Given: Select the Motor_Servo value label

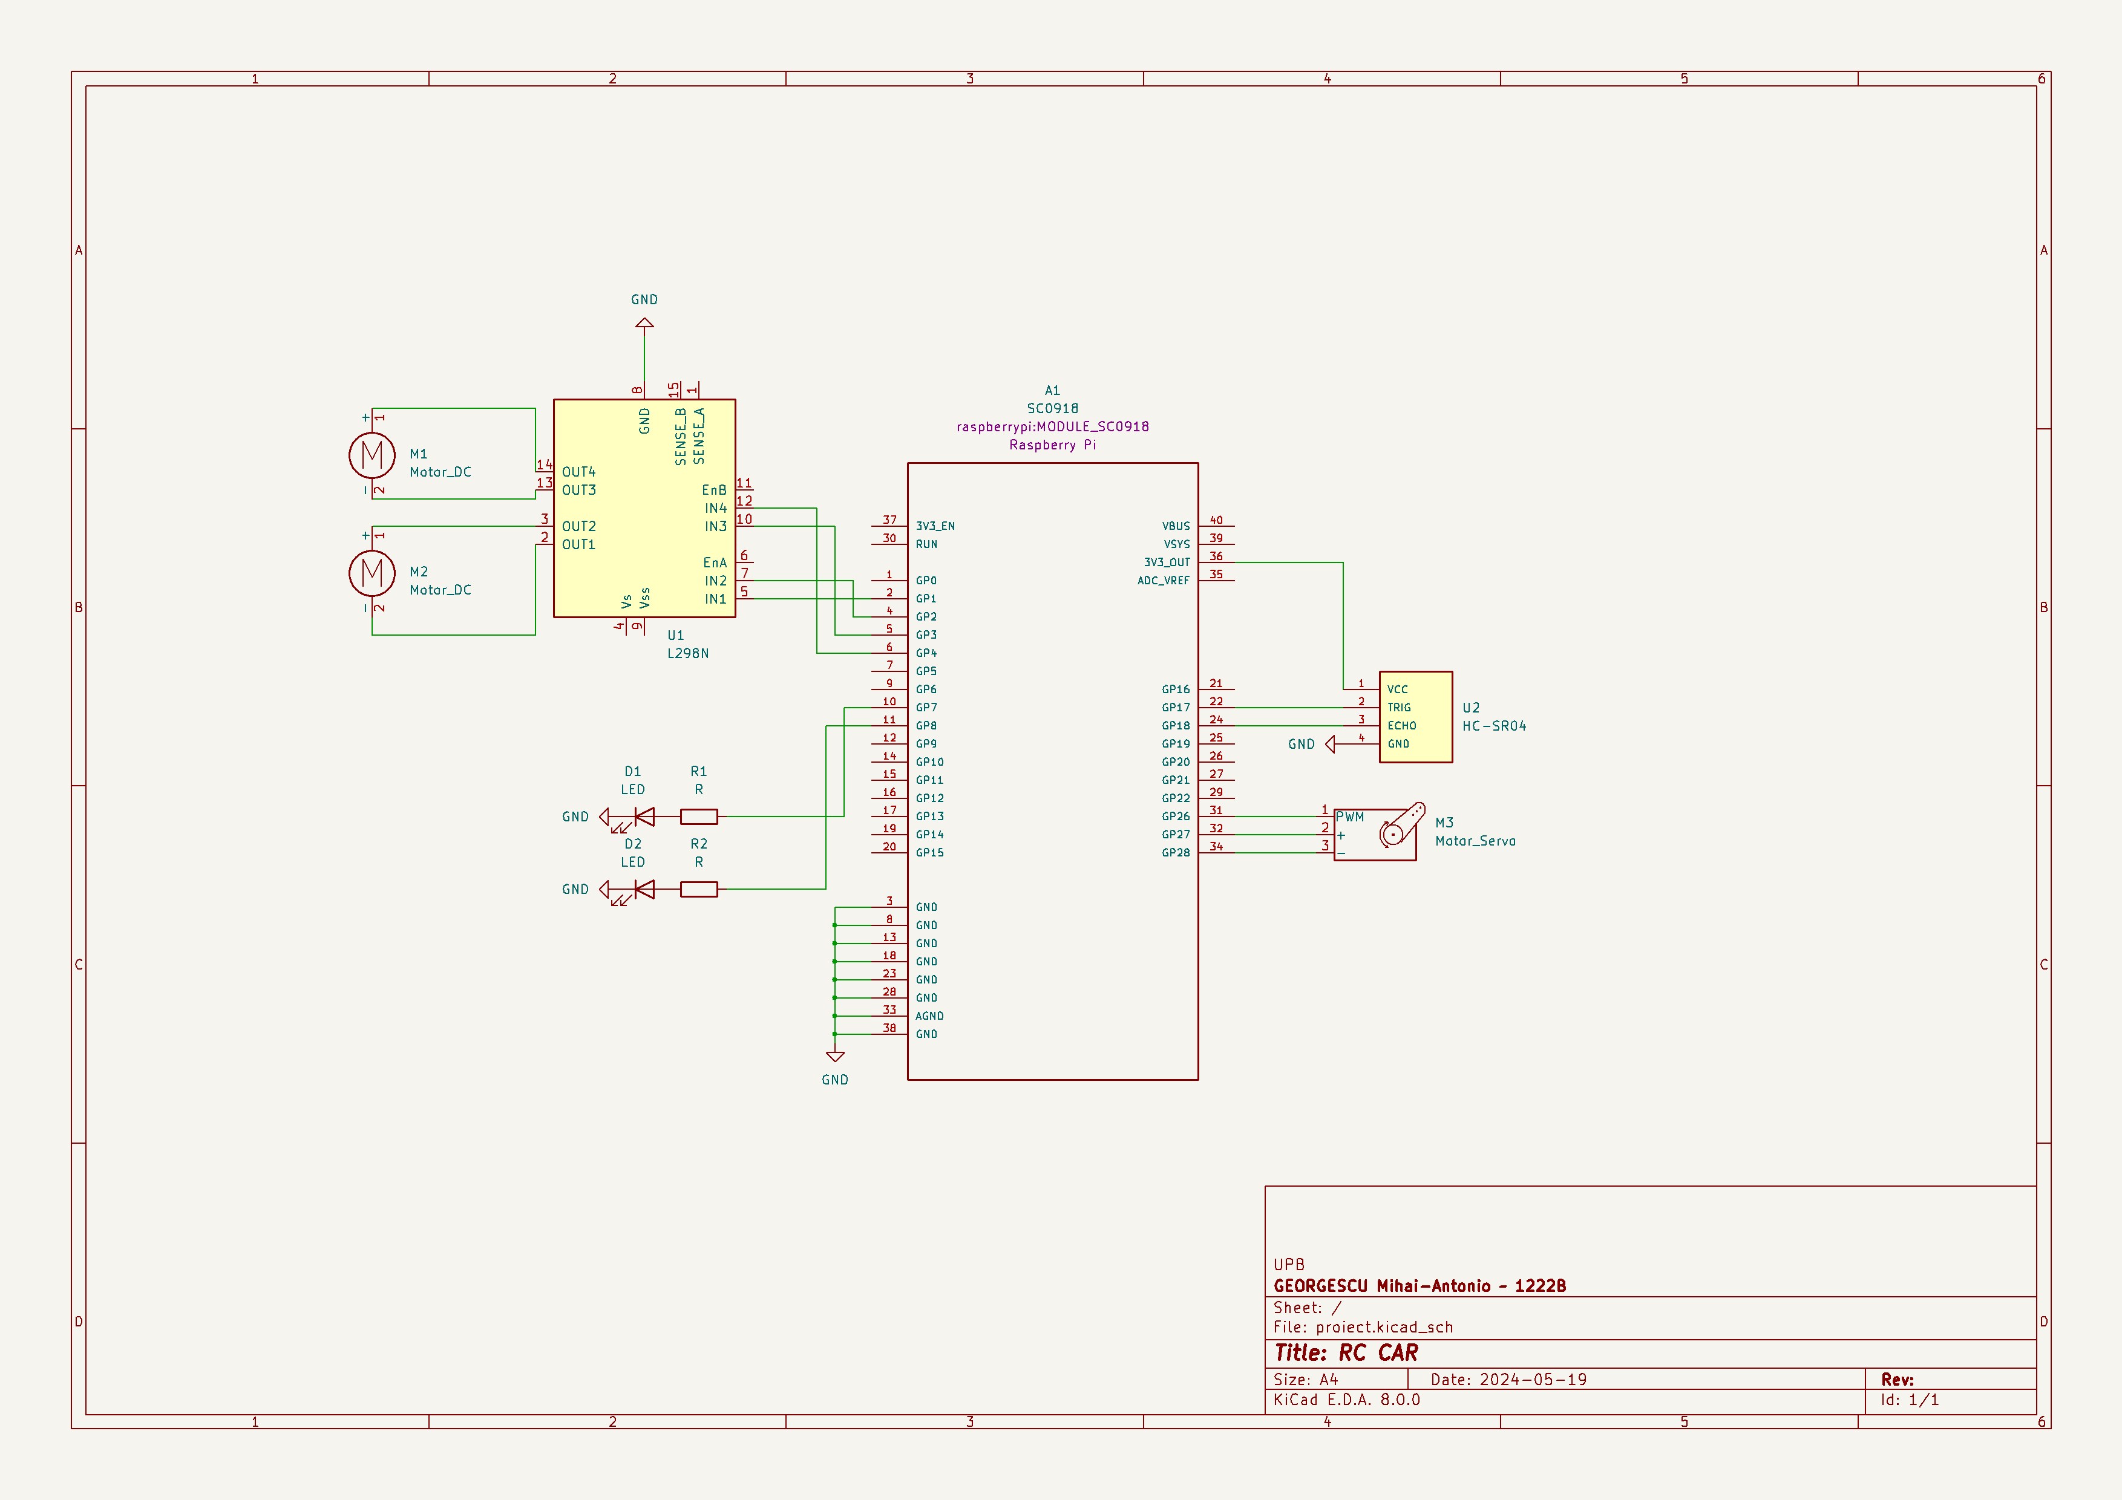Looking at the screenshot, I should pyautogui.click(x=1475, y=841).
